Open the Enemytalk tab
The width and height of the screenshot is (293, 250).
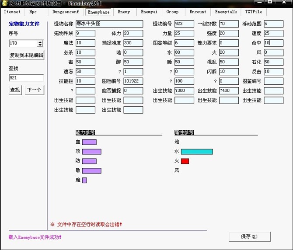pyautogui.click(x=225, y=12)
